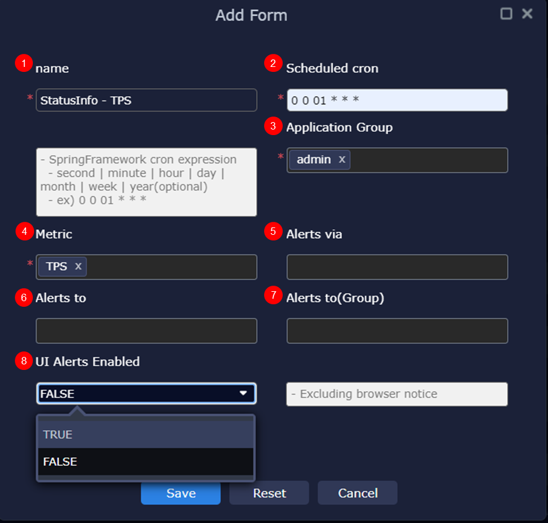Screen dimensions: 548x523
Task: Open the Alerts to(Group) selection field
Action: [397, 331]
